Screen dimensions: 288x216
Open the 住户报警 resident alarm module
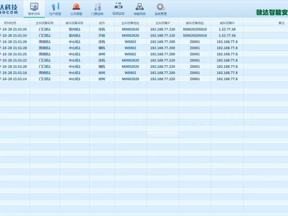tap(55, 9)
